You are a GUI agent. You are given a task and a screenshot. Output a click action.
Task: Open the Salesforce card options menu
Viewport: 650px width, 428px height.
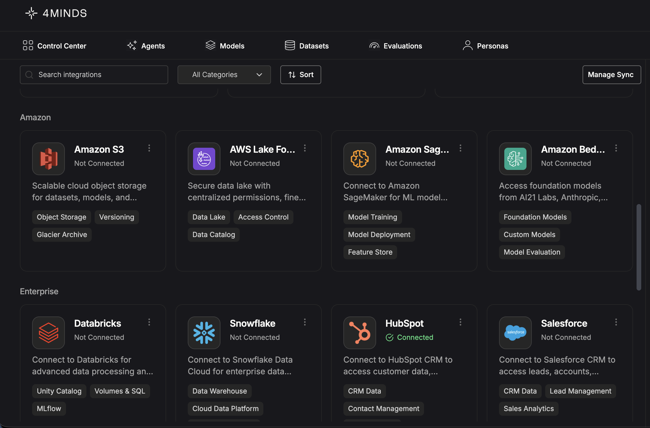[616, 322]
